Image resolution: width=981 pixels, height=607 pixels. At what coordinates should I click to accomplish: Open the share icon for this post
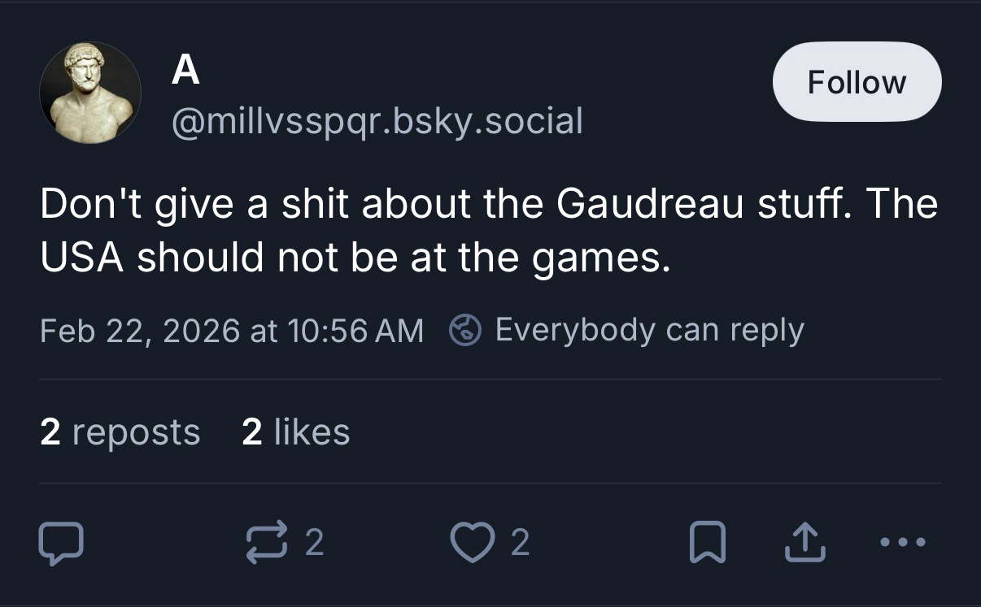pyautogui.click(x=804, y=543)
